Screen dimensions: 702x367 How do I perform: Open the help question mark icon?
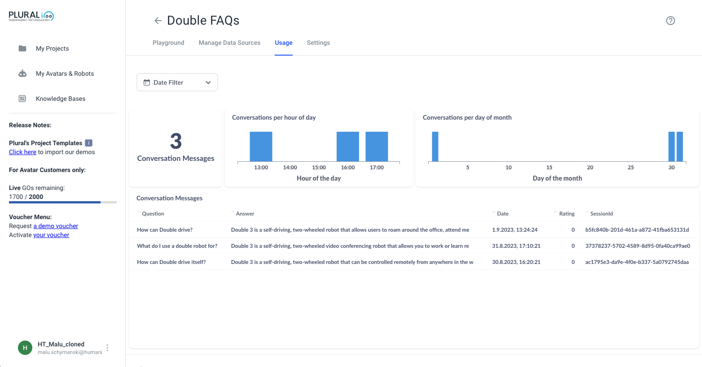pyautogui.click(x=671, y=21)
